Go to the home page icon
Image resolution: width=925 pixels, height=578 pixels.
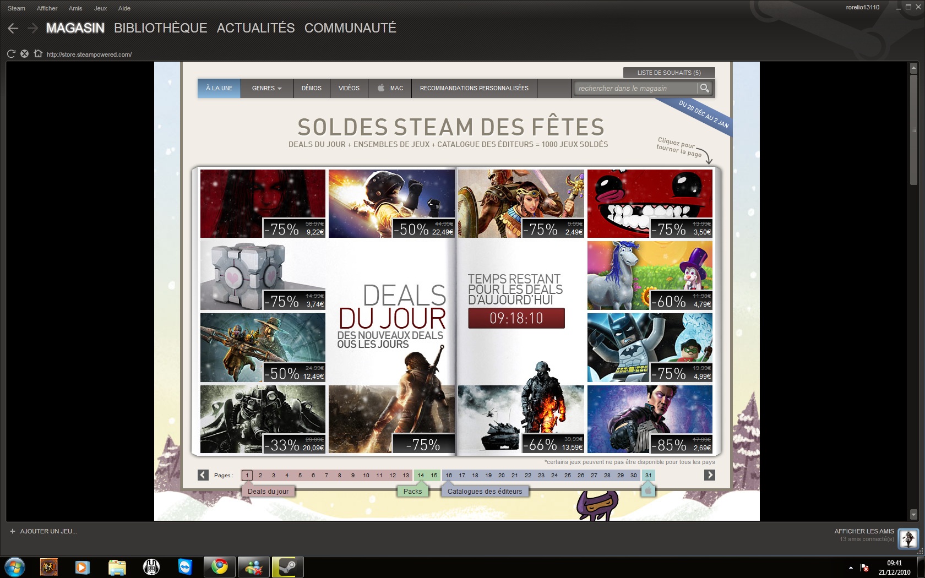click(37, 54)
